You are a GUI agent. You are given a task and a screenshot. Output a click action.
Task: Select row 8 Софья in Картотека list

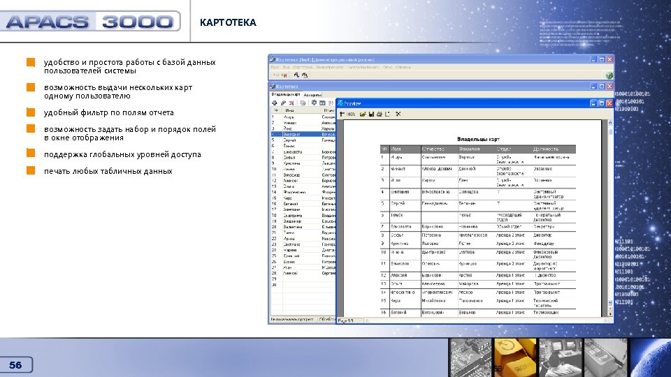tap(303, 157)
